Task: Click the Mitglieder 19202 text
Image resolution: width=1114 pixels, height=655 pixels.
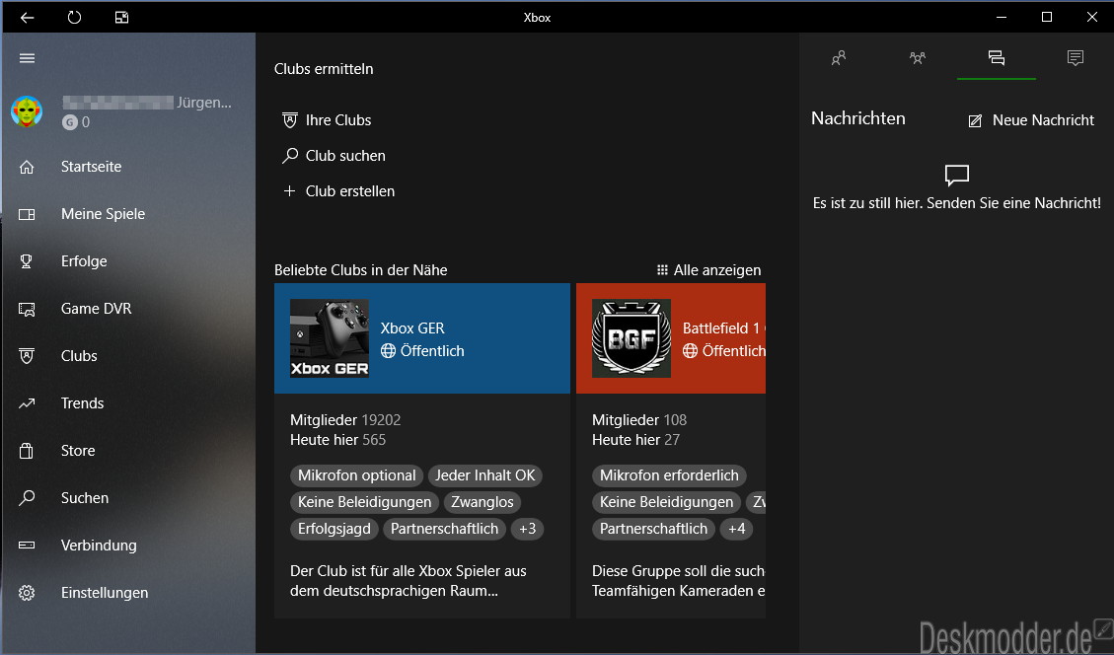Action: 345,420
